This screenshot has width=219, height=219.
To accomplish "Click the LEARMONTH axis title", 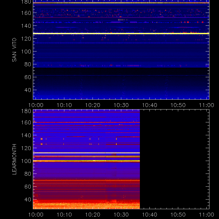I will [14, 159].
